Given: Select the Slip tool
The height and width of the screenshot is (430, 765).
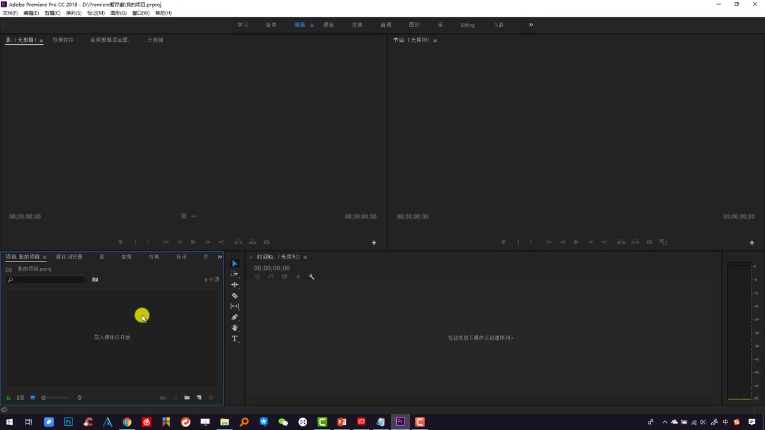Looking at the screenshot, I should tap(234, 306).
